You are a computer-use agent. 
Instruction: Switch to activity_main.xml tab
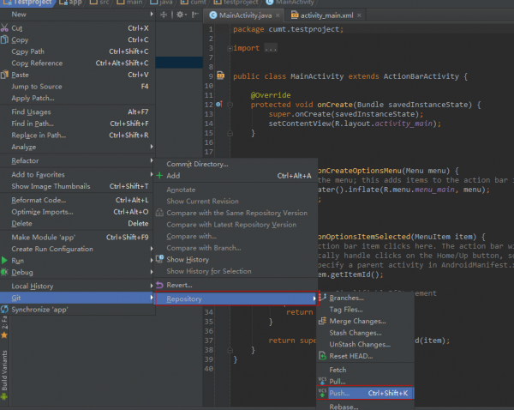pos(326,15)
